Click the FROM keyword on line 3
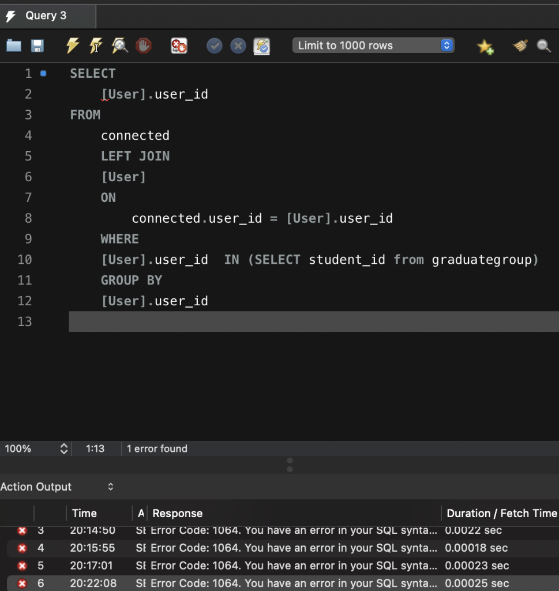559x591 pixels. pyautogui.click(x=85, y=115)
